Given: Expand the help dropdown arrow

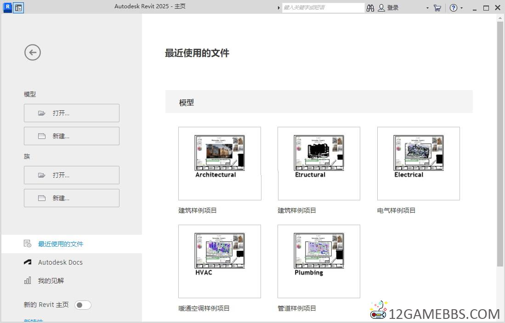Looking at the screenshot, I should [461, 8].
